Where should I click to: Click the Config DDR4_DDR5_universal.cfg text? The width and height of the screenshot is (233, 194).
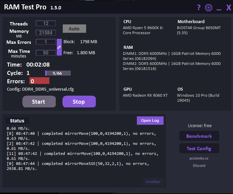click(40, 89)
